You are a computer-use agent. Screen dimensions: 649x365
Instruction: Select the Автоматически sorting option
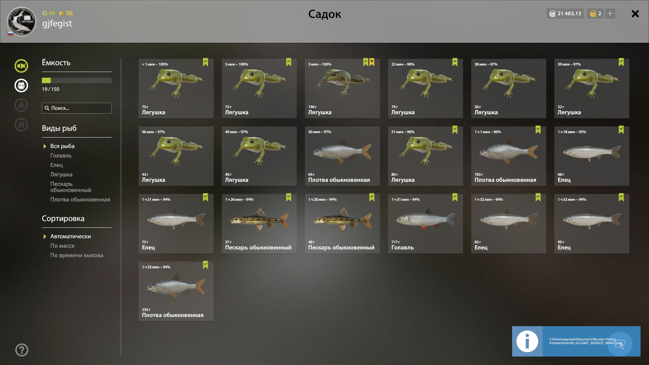click(70, 237)
